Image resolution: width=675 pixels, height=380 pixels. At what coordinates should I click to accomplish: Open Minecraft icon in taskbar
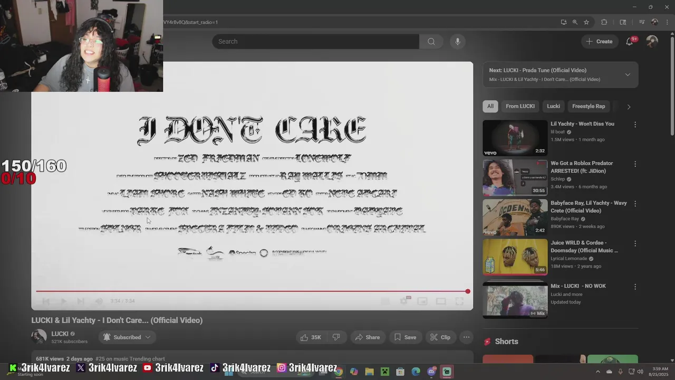[x=384, y=372]
